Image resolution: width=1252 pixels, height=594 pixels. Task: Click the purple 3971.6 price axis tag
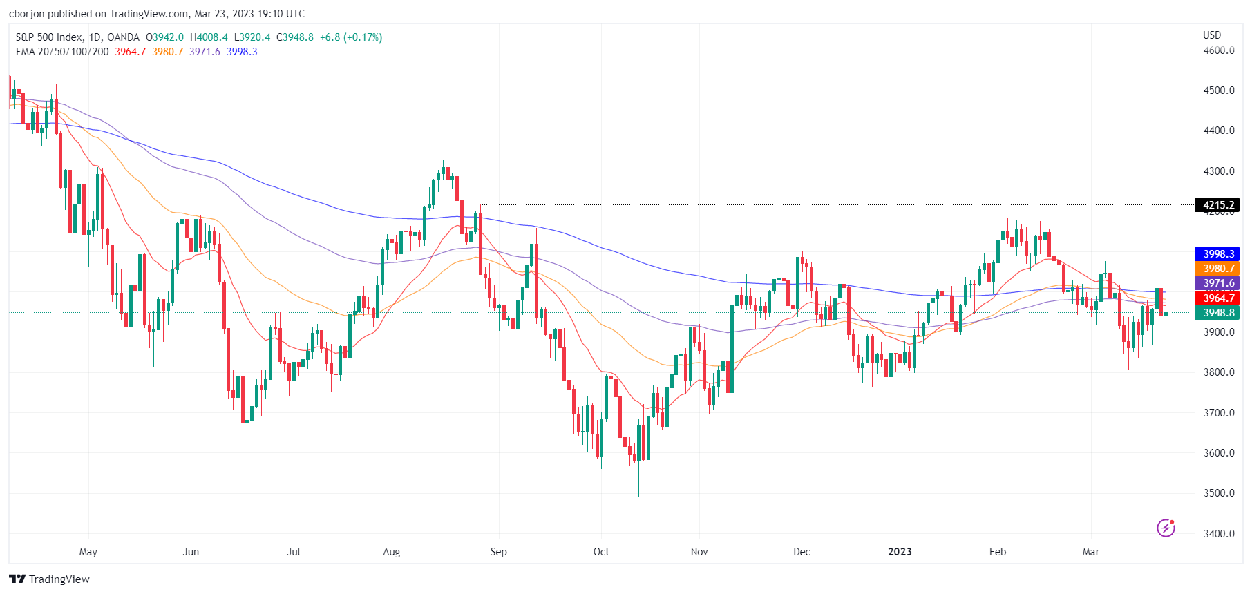click(1217, 283)
